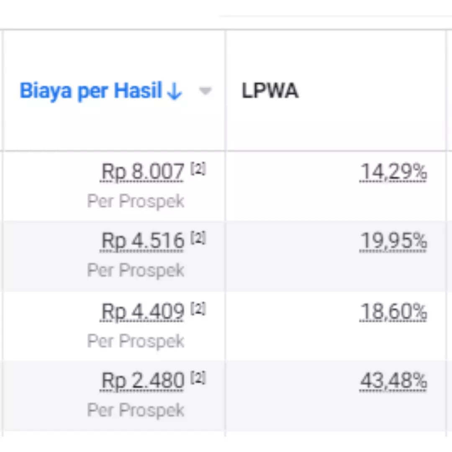Sort by Biaya per Hasil column header

point(90,91)
